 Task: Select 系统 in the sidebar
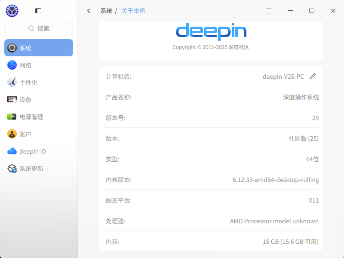(39, 48)
